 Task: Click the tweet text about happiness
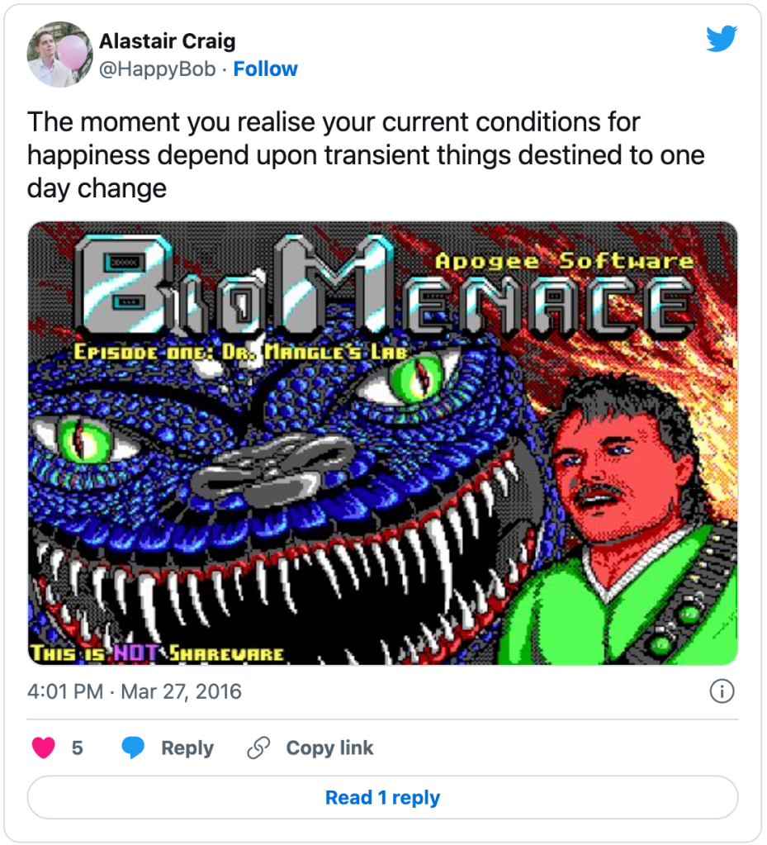pyautogui.click(x=367, y=155)
